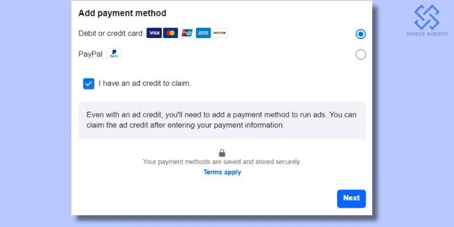This screenshot has width=454, height=227.
Task: Choose the PayPal radio button
Action: click(360, 55)
